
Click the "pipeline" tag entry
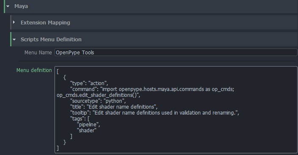coord(88,125)
